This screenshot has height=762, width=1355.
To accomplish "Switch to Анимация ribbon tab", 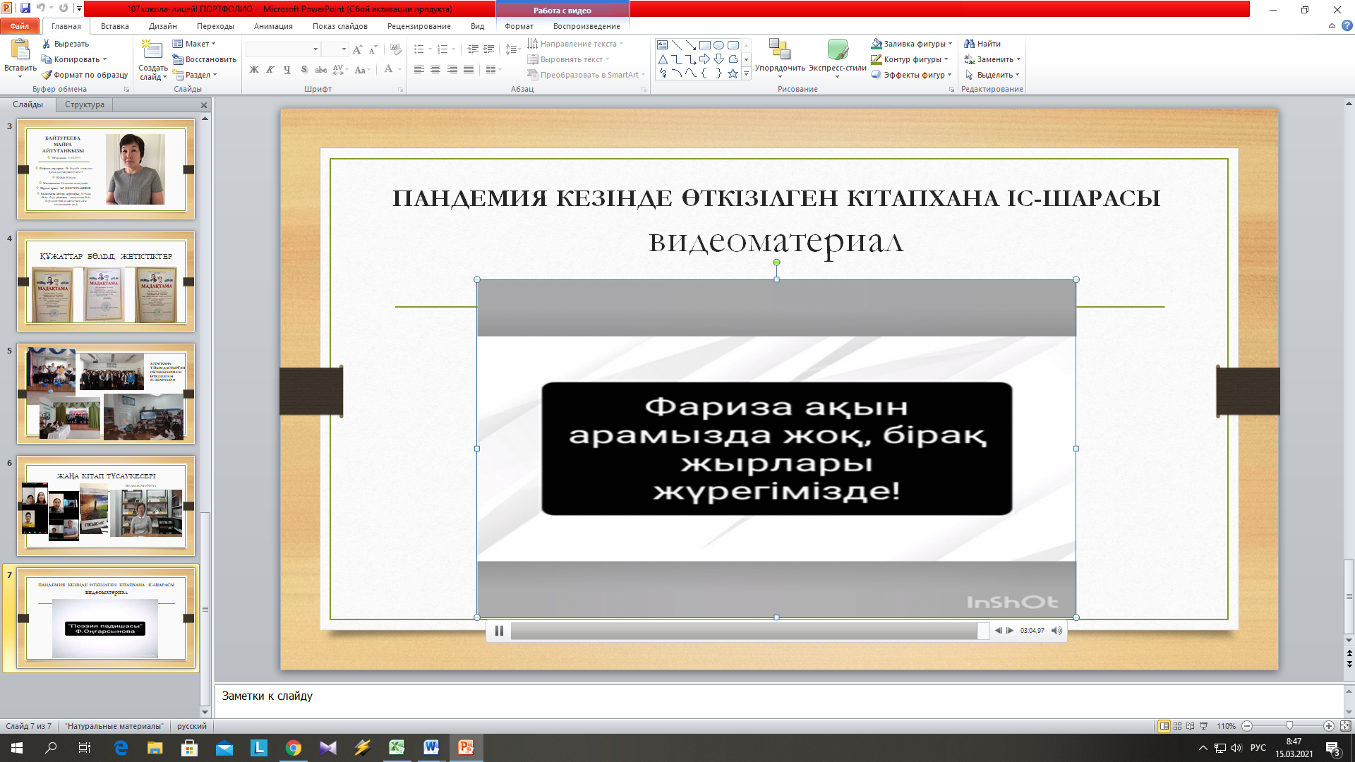I will [273, 26].
